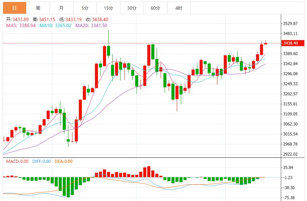Screen dimensions: 307x201
Task: Click the MA20: 3341.50 indicator label
Action: point(91,25)
